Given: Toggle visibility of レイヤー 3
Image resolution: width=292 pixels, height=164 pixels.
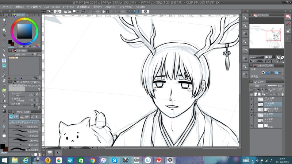Looking at the screenshot, I should 252,110.
